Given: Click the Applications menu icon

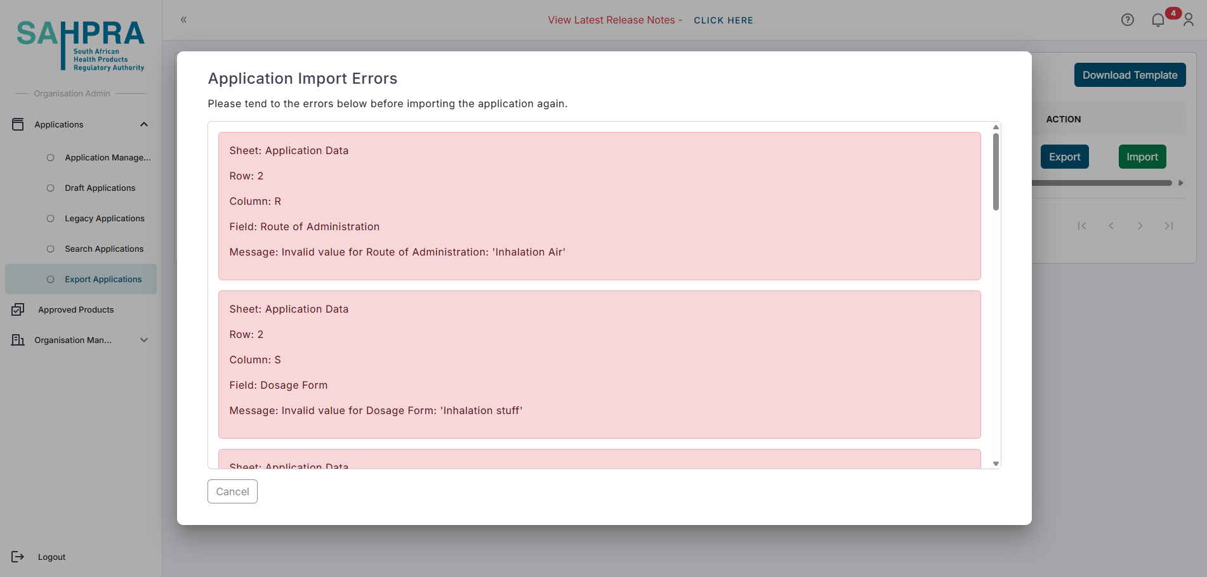Looking at the screenshot, I should (x=18, y=124).
